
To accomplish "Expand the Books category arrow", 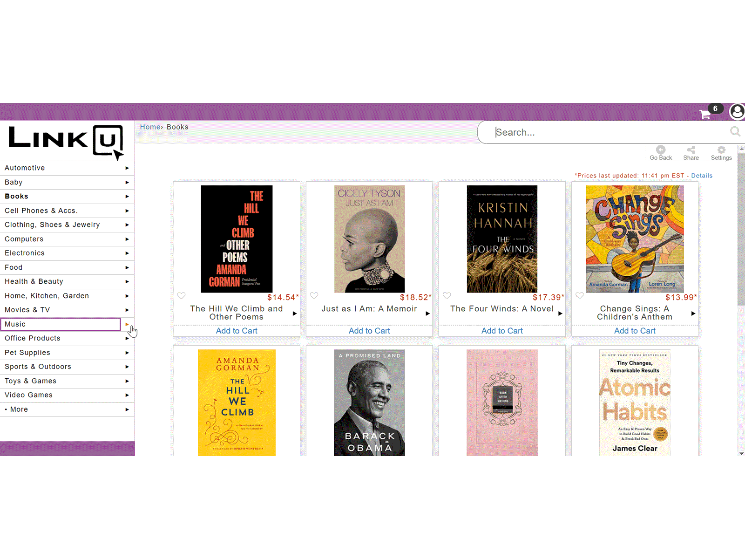I will (127, 197).
